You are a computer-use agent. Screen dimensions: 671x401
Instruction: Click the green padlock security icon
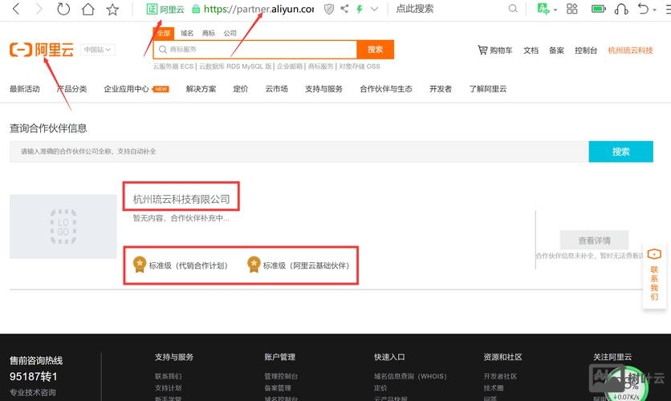196,9
